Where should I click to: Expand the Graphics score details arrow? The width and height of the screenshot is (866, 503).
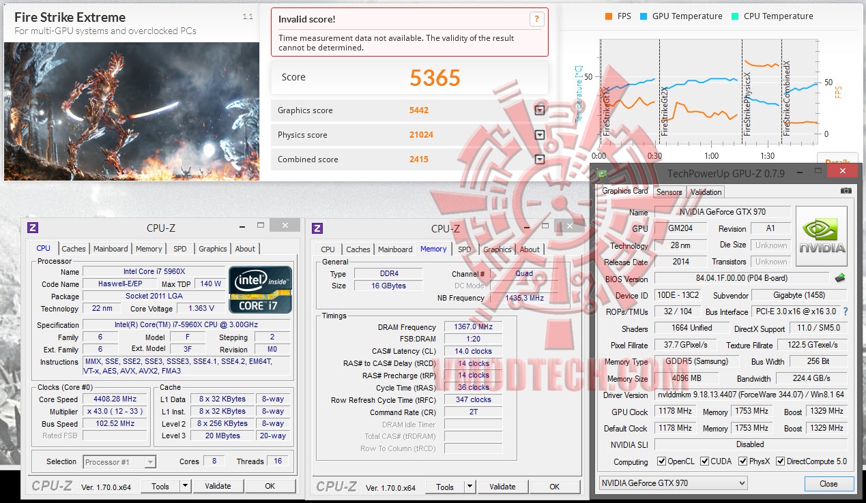539,110
